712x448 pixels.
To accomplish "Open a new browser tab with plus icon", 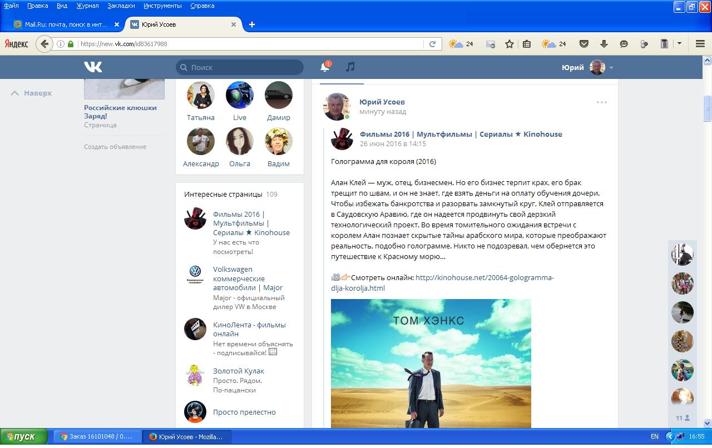I will (252, 24).
